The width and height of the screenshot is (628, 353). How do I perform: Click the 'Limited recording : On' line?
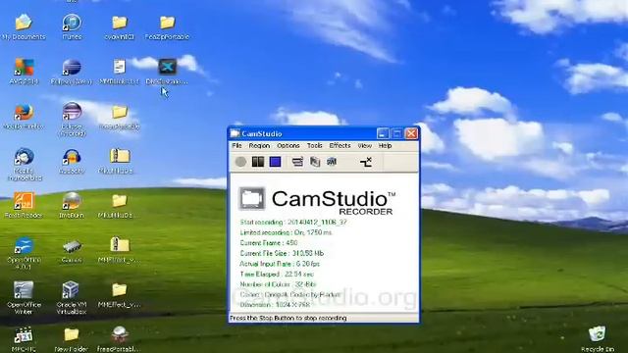(x=286, y=232)
